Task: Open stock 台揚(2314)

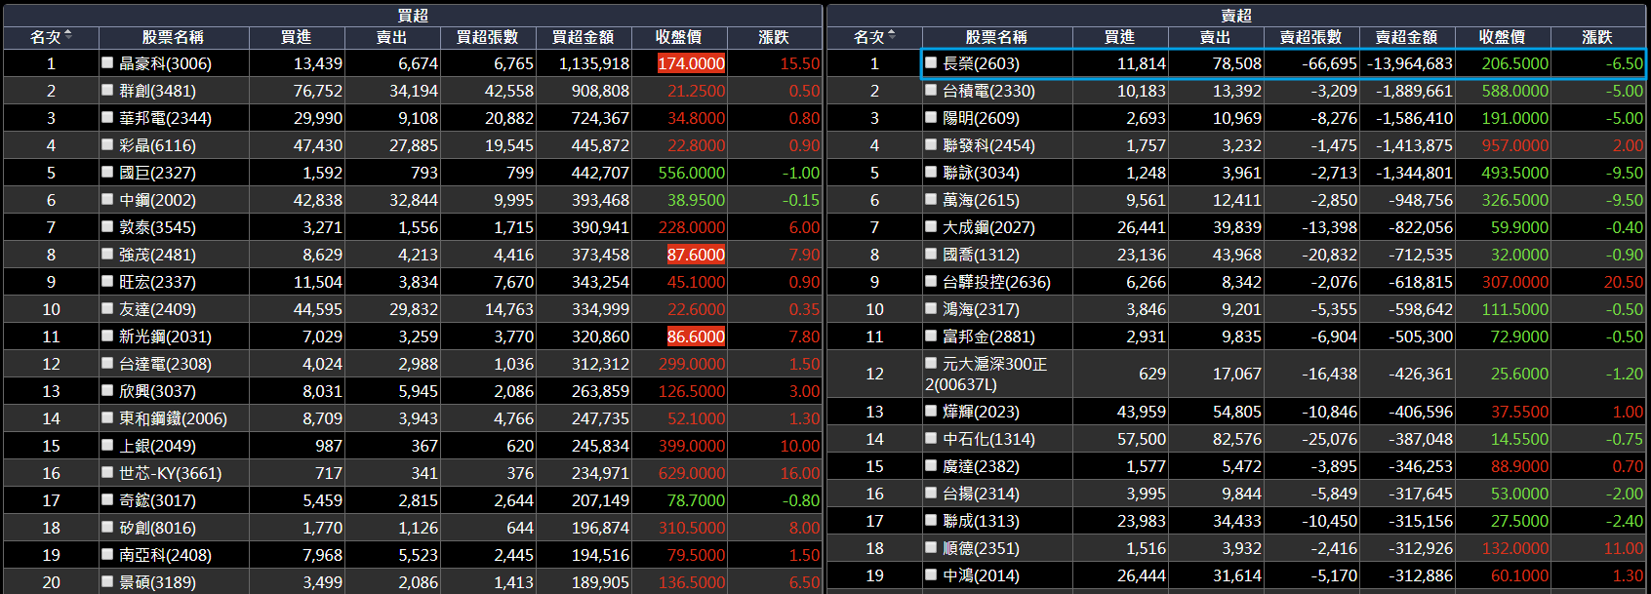Action: [x=981, y=494]
